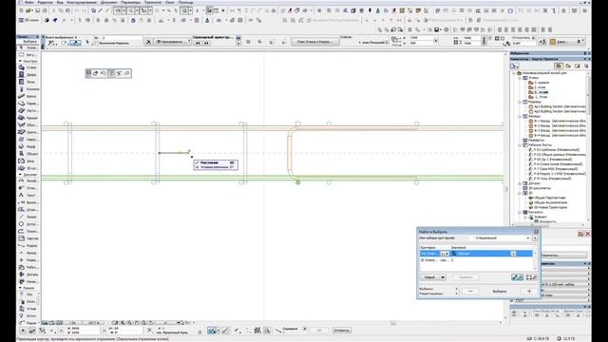The width and height of the screenshot is (608, 342).
Task: Collapse the Разрезы branch in navigator
Action: pos(520,102)
